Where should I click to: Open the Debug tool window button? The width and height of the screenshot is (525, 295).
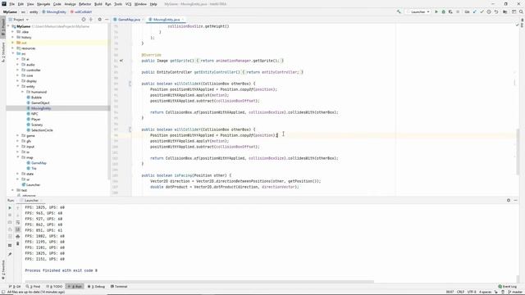pyautogui.click(x=97, y=287)
